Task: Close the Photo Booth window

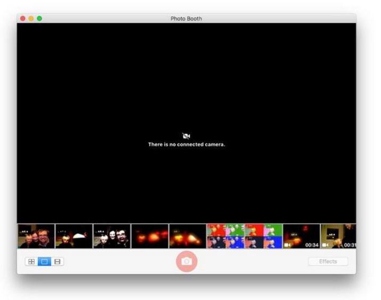Action: click(x=23, y=19)
